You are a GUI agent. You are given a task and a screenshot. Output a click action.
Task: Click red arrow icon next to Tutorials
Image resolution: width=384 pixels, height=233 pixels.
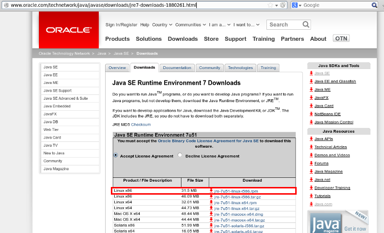(311, 196)
